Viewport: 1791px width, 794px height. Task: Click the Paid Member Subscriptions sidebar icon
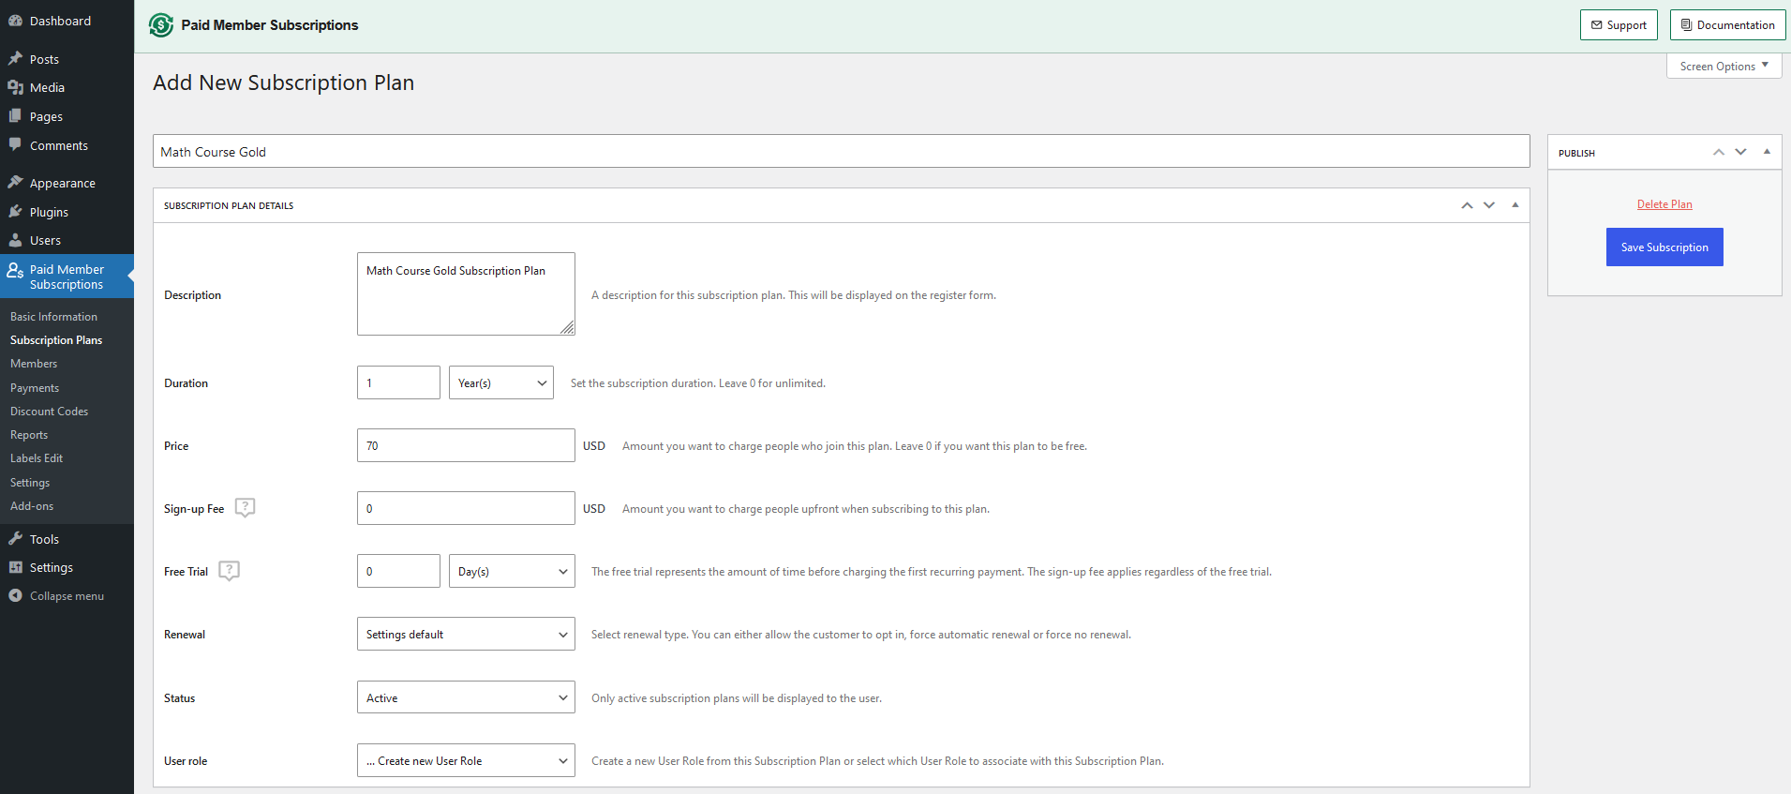(15, 270)
